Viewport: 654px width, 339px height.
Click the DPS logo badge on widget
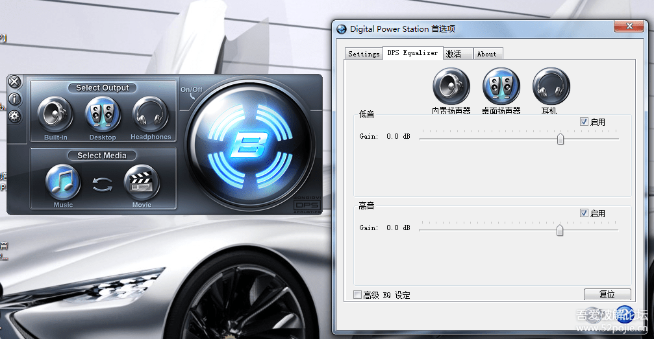click(x=307, y=204)
